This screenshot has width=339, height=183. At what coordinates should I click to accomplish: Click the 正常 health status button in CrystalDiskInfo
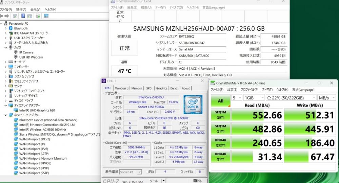pos(124,48)
